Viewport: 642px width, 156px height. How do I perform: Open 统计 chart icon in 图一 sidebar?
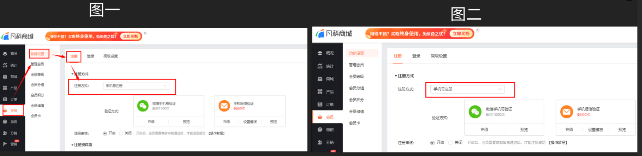(5, 66)
